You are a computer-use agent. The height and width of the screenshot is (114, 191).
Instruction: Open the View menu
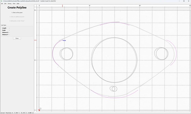tap(14, 4)
